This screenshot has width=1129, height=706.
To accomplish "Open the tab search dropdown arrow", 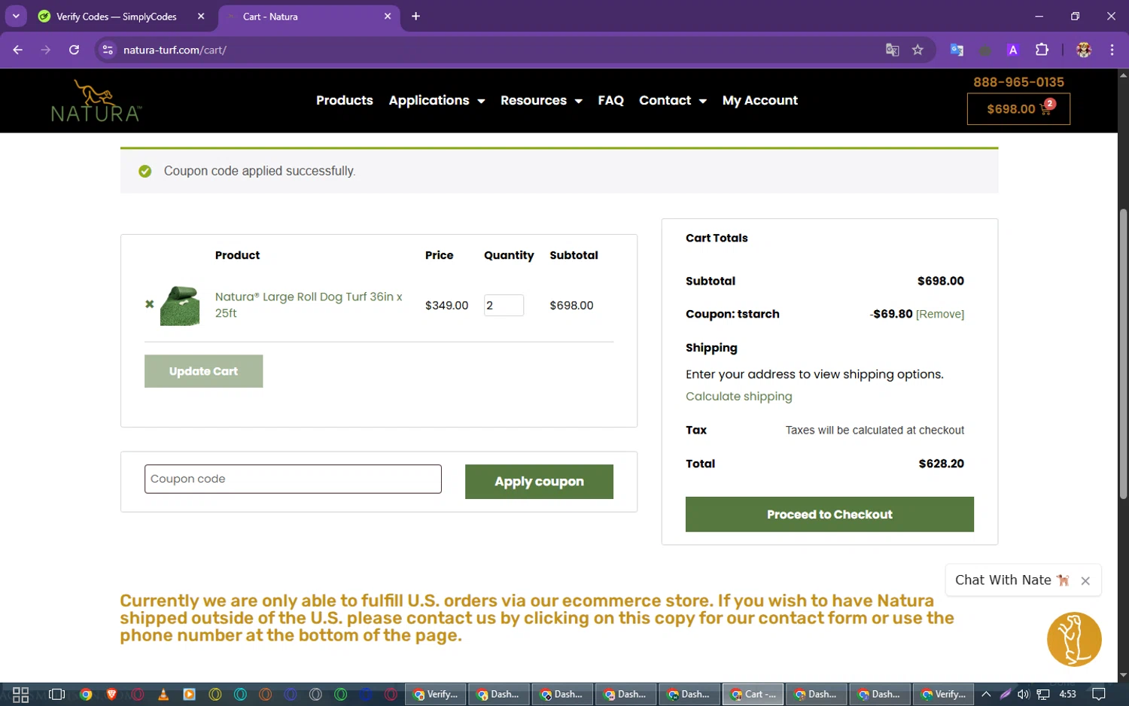I will coord(16,16).
